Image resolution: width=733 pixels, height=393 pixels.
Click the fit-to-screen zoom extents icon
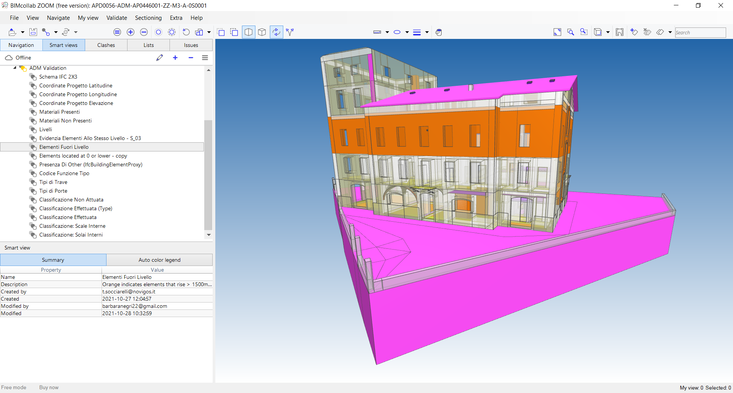pyautogui.click(x=557, y=32)
